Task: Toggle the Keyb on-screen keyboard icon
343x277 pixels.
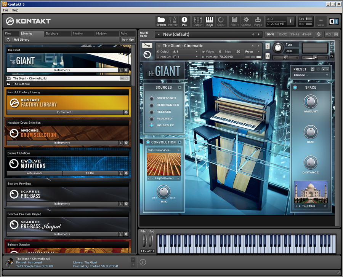Action: point(210,22)
